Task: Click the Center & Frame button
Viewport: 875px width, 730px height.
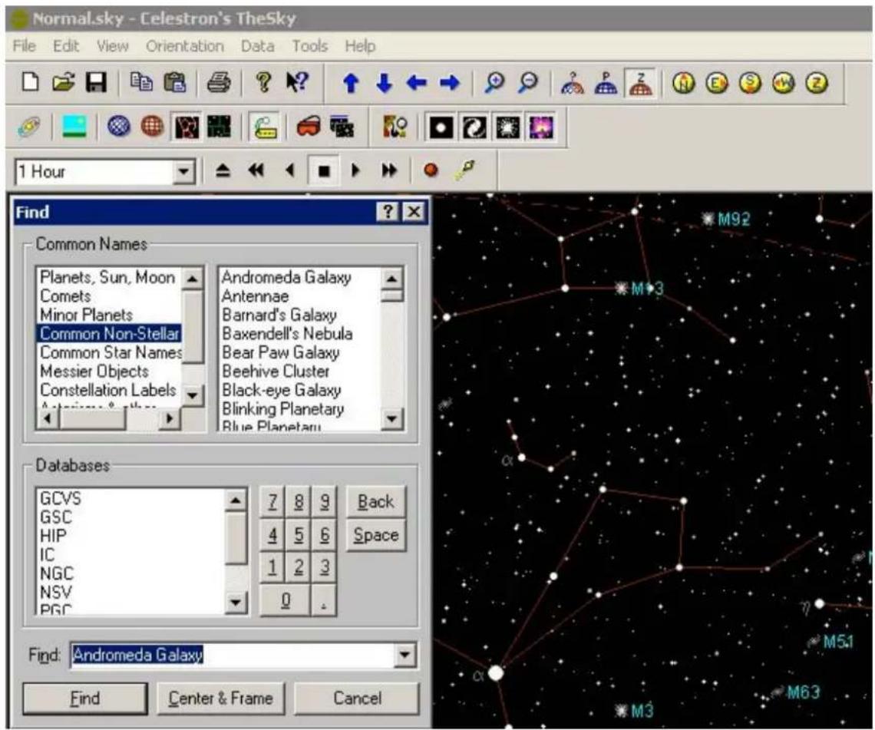Action: [221, 699]
